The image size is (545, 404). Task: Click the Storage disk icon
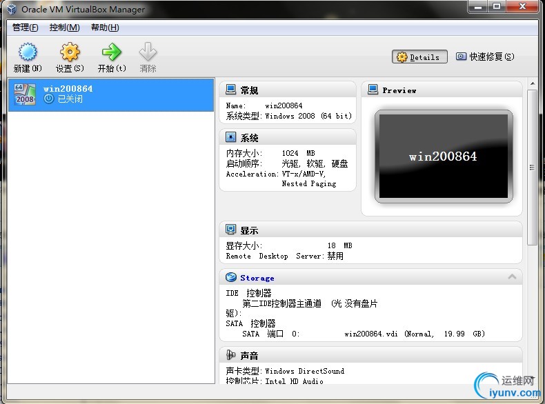click(x=231, y=277)
